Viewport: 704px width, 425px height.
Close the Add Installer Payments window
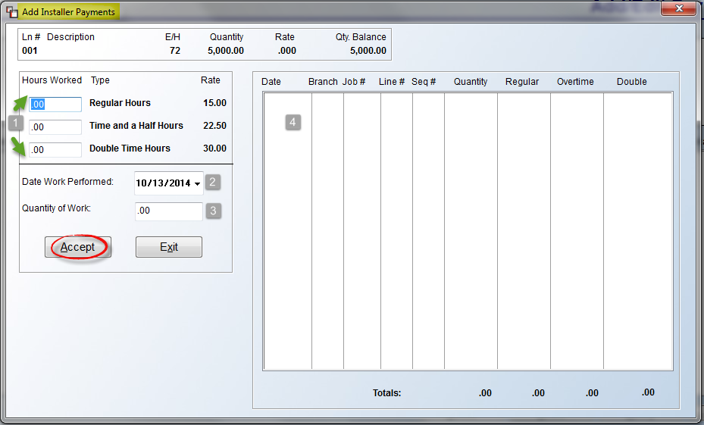pyautogui.click(x=677, y=8)
